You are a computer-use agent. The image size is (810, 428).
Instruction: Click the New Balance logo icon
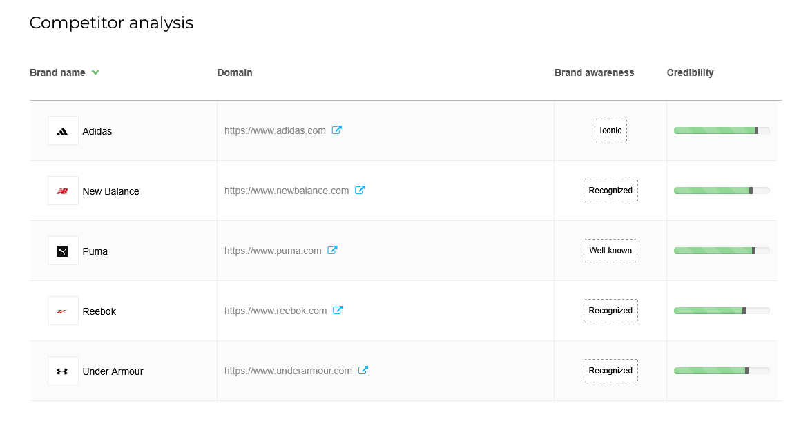pos(63,191)
